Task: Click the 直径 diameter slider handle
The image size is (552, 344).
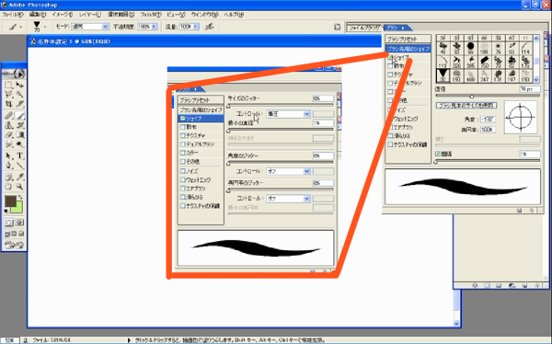Action: tap(471, 97)
